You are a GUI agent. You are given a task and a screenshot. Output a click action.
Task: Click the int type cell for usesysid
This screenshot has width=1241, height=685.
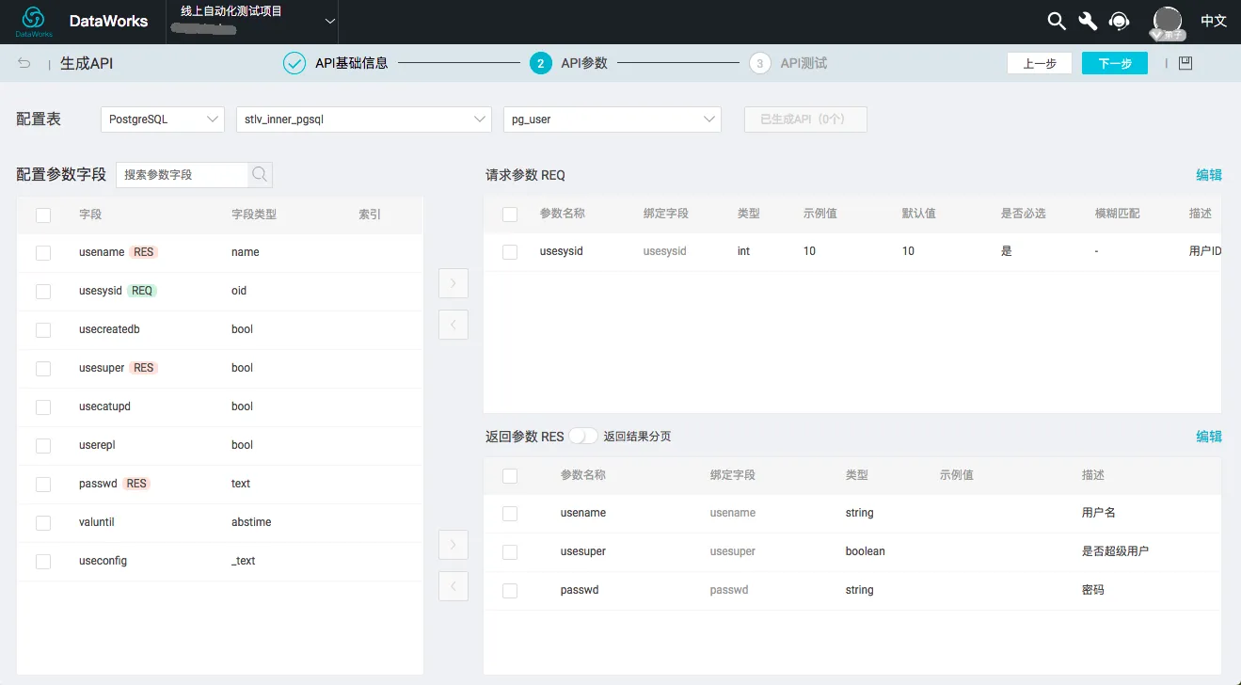[x=743, y=251]
